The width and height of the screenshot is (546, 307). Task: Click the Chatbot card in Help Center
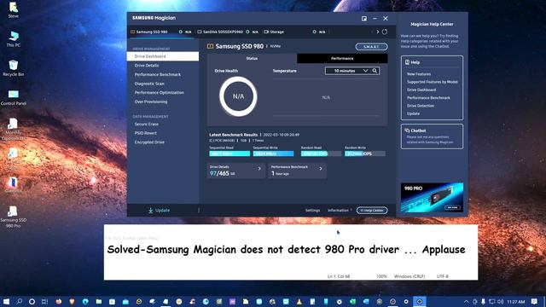pyautogui.click(x=432, y=136)
